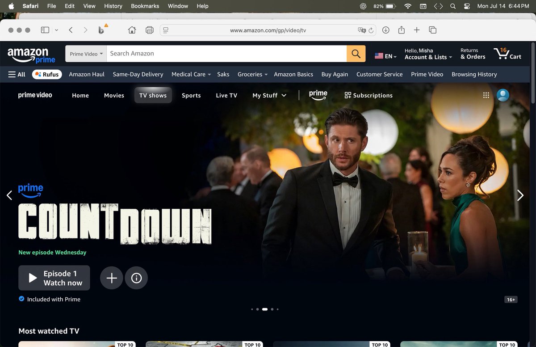536x347 pixels.
Task: Open macOS Control Center
Action: (467, 6)
